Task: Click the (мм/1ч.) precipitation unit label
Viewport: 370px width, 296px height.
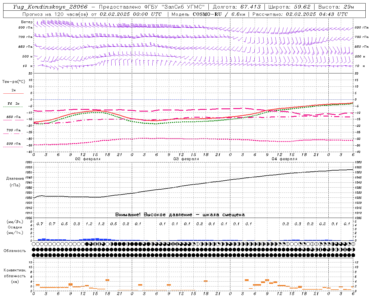Action: click(15, 233)
